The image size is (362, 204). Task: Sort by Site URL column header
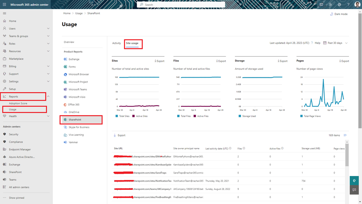click(118, 148)
